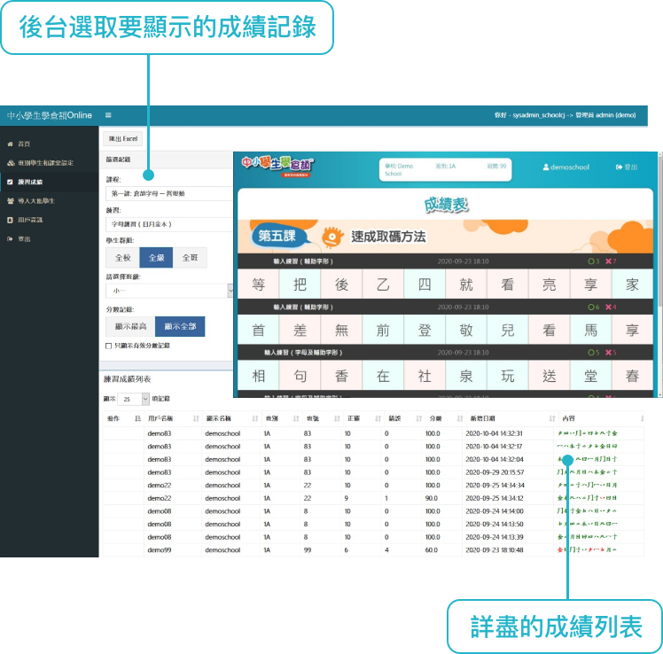Click the 匯出 Excel button
Screen dimensions: 663x654
point(123,138)
